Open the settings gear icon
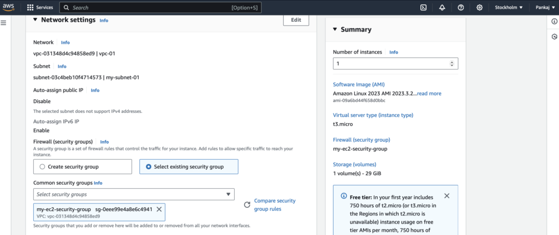 point(479,8)
